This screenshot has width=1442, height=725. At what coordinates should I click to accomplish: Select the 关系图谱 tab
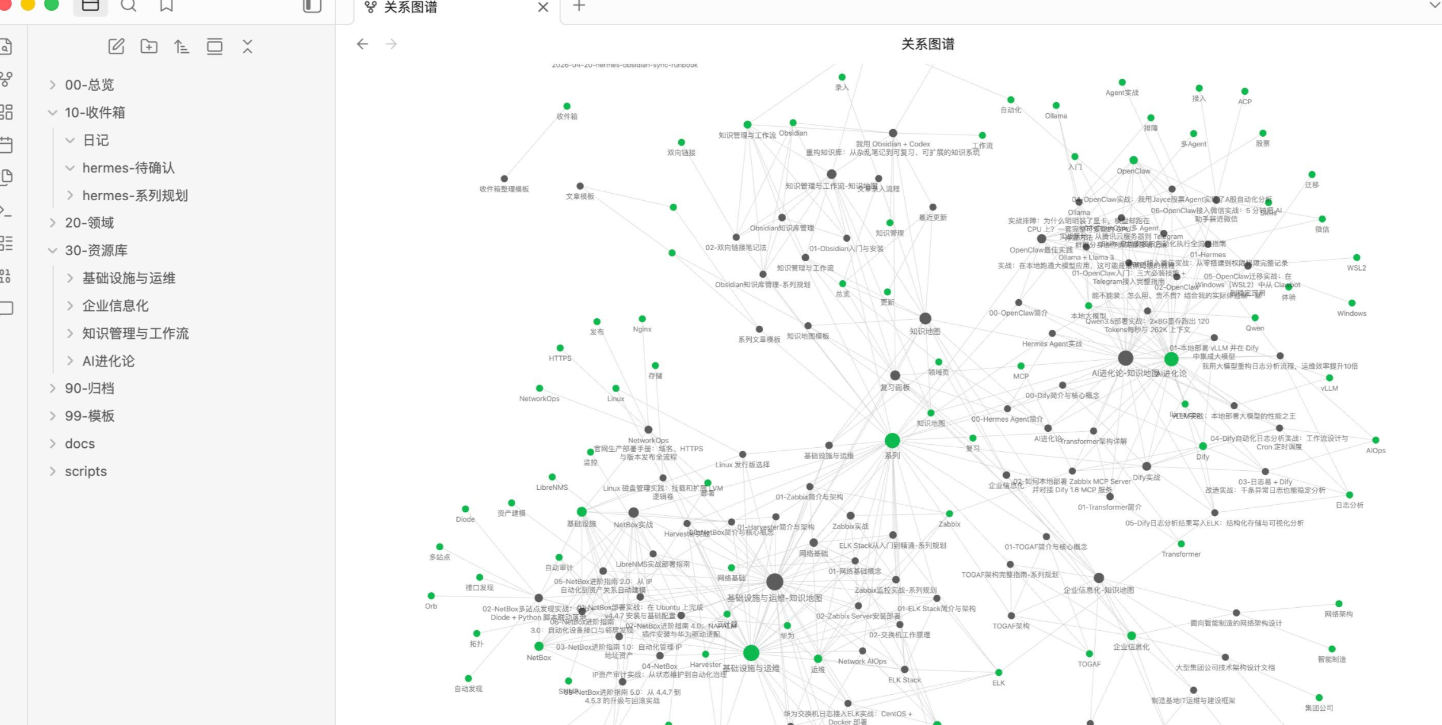[410, 7]
